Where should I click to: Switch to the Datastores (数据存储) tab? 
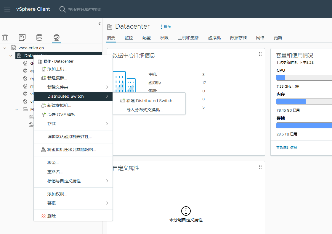point(238,38)
